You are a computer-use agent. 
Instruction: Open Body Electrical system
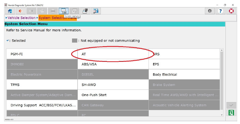(x=184, y=74)
